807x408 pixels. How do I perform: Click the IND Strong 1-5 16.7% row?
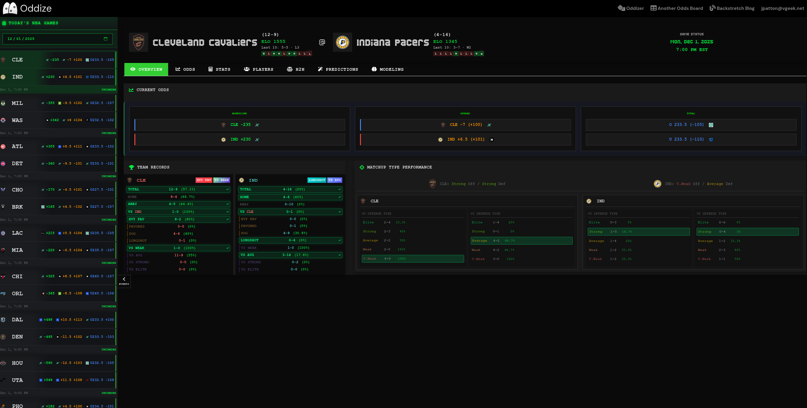click(639, 232)
